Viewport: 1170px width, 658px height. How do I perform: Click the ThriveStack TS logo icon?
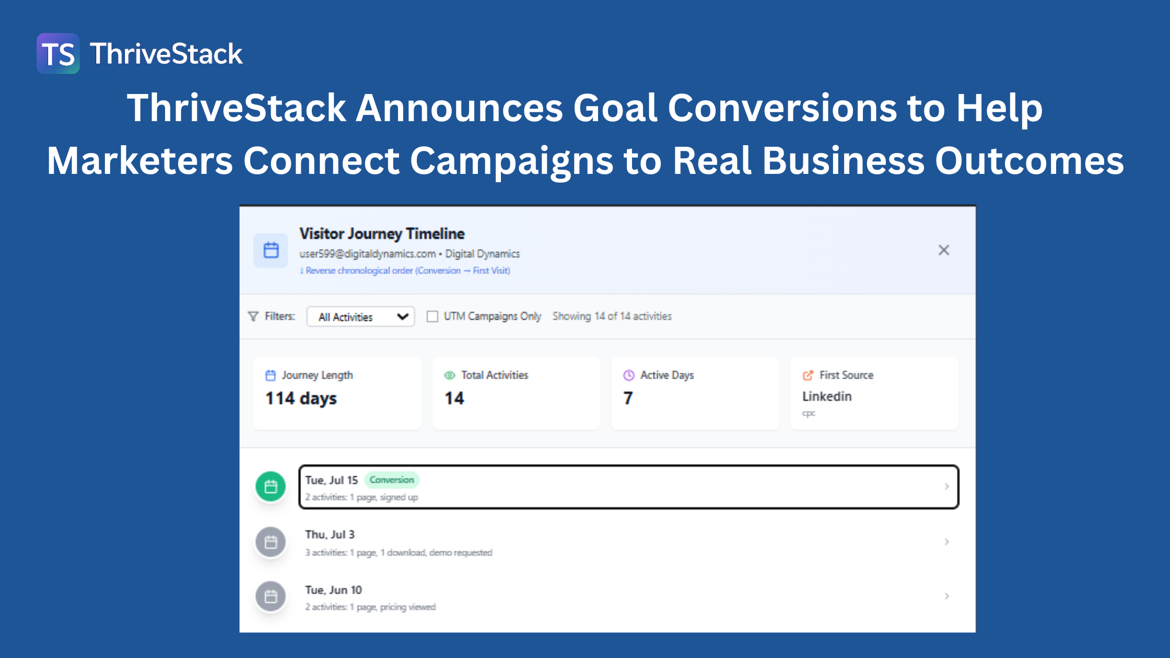[58, 54]
